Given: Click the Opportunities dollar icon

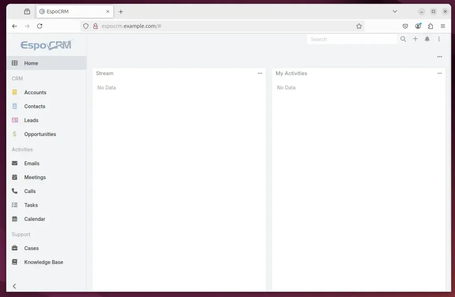Looking at the screenshot, I should tap(15, 134).
